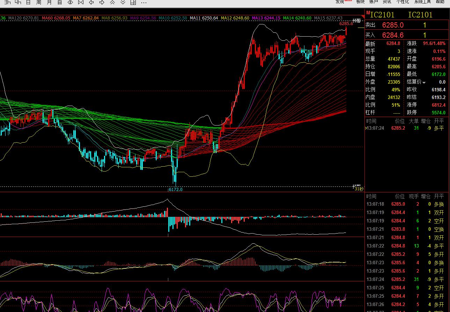Select the 13:07:26 多开 tick row
Screen dimensions: 450x312
point(407,305)
